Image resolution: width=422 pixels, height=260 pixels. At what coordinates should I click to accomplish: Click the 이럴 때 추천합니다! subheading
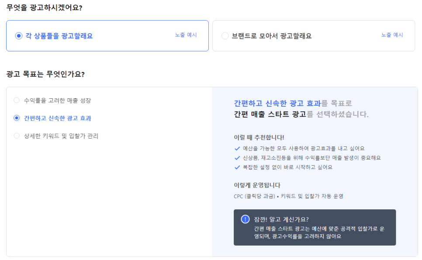point(259,138)
